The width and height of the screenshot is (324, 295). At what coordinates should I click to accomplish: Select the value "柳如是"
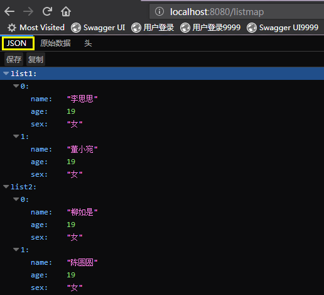(x=82, y=212)
